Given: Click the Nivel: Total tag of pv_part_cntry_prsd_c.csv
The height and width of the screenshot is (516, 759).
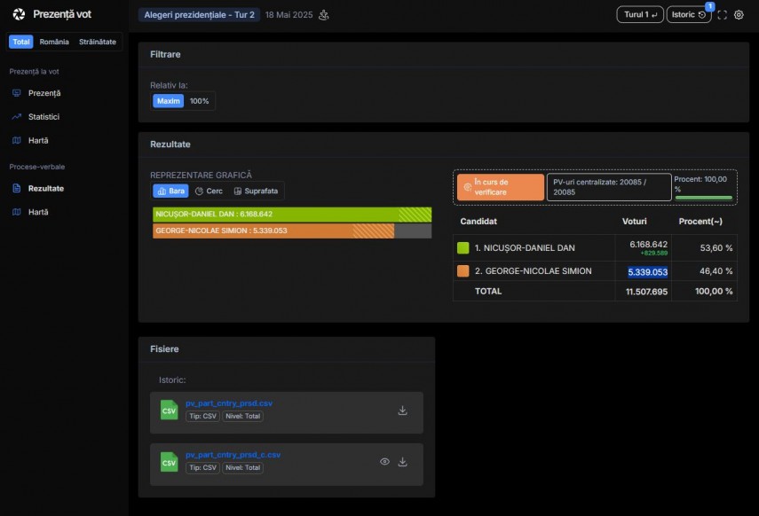Looking at the screenshot, I should click(242, 467).
